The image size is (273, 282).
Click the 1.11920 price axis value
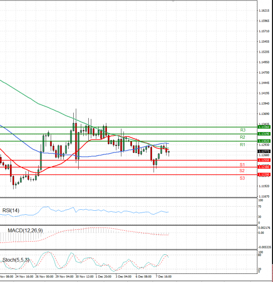(x=264, y=186)
